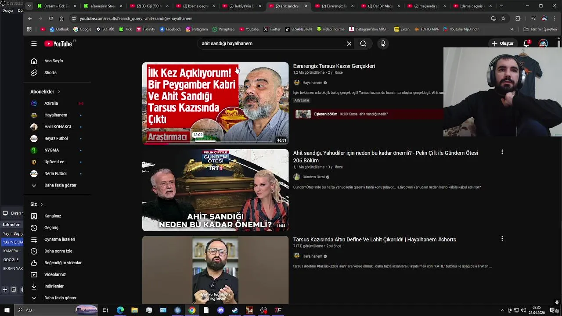Open the YouTube hamburger guide menu
The width and height of the screenshot is (562, 316).
34,43
